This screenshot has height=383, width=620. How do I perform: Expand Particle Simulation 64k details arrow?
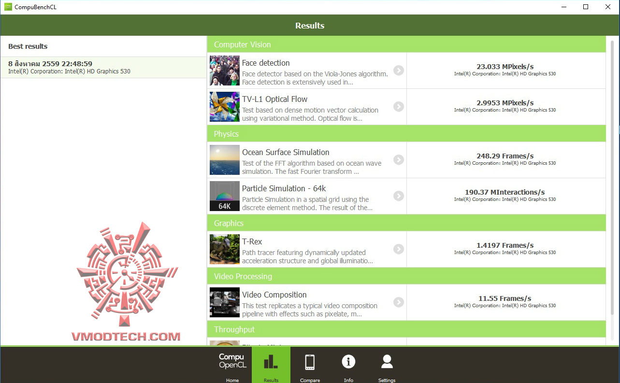click(x=398, y=196)
